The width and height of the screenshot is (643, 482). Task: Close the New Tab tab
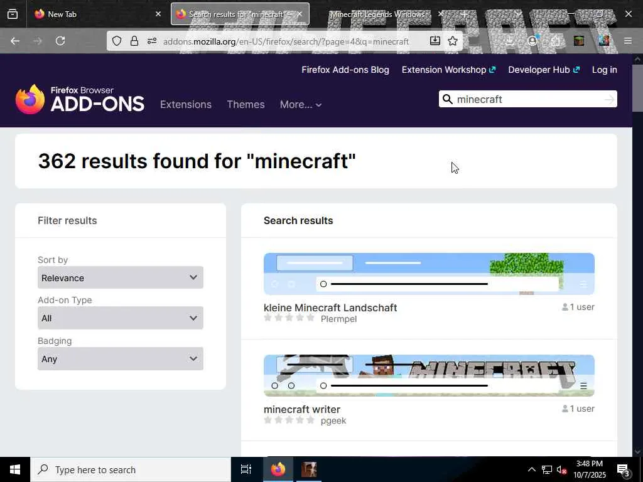(158, 14)
